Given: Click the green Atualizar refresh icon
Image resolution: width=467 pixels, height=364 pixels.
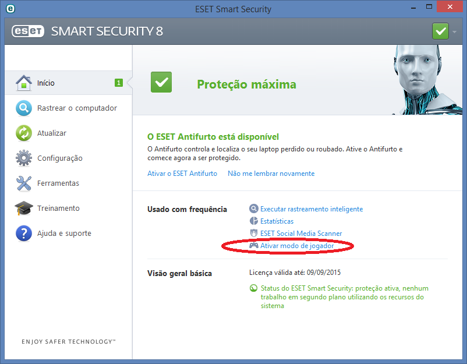Looking at the screenshot, I should pyautogui.click(x=23, y=133).
